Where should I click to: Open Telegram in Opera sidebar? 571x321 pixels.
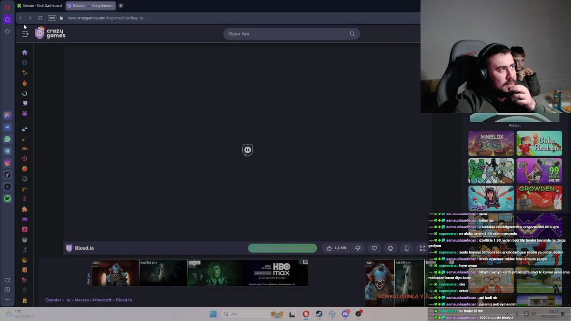[x=7, y=151]
